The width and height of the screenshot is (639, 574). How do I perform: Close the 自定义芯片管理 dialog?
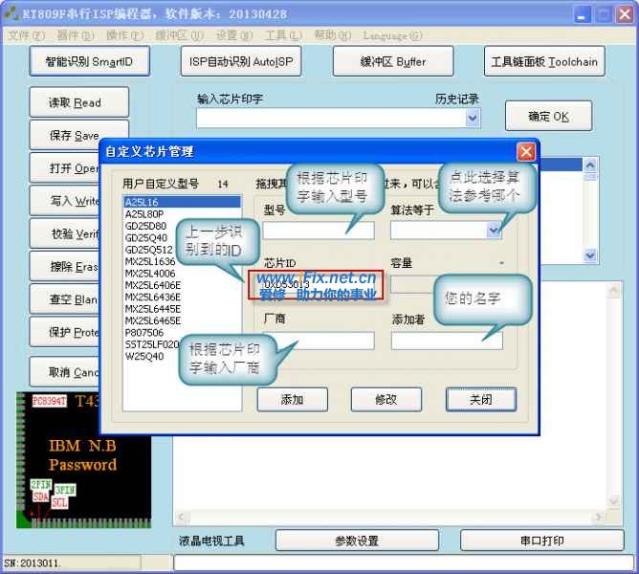525,151
